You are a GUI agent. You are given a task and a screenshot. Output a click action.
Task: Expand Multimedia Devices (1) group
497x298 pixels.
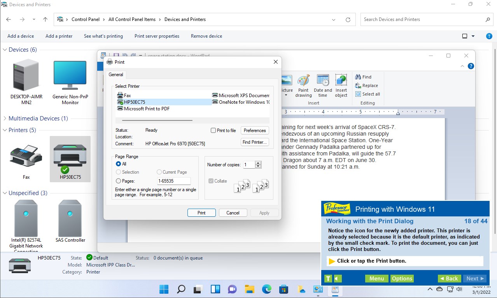point(5,119)
